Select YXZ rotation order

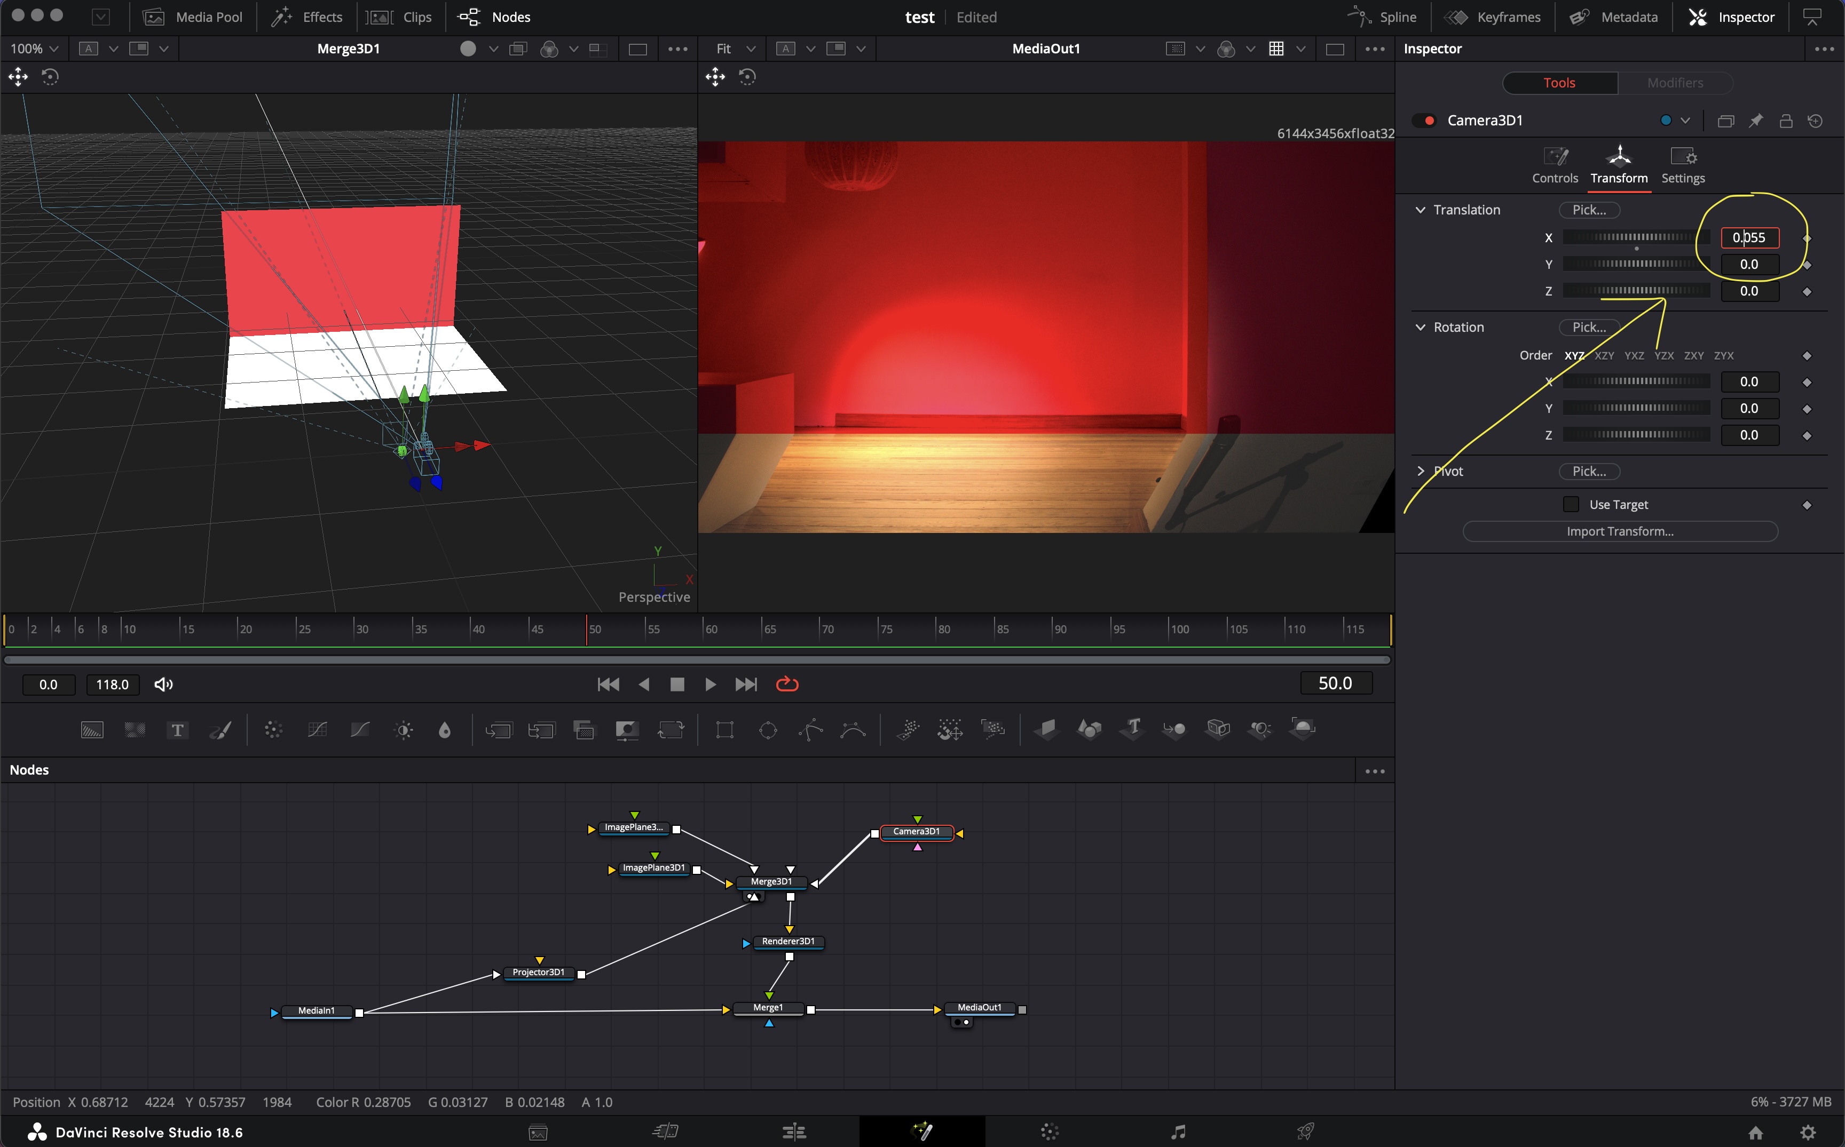[x=1634, y=356]
